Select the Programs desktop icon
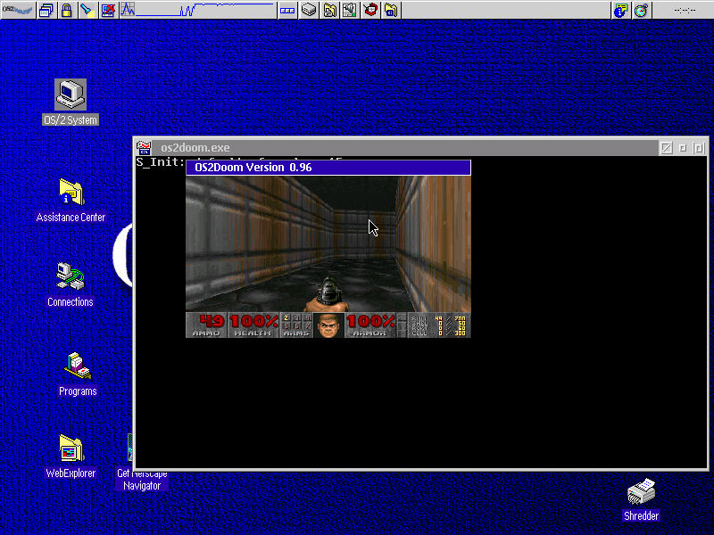This screenshot has height=535, width=714. (78, 374)
